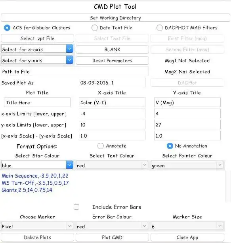Viewport: 231px width, 243px height.
Task: Click the Mag2 Not Selected label
Action: point(187,72)
